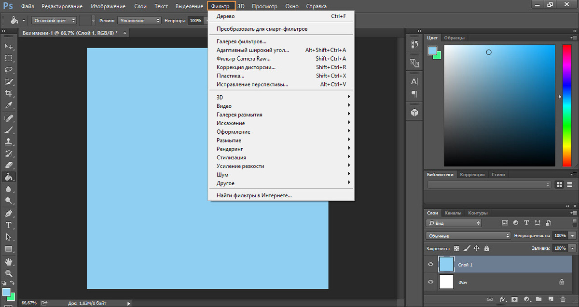The height and width of the screenshot is (307, 579).
Task: Open the Слои menu
Action: point(140,6)
